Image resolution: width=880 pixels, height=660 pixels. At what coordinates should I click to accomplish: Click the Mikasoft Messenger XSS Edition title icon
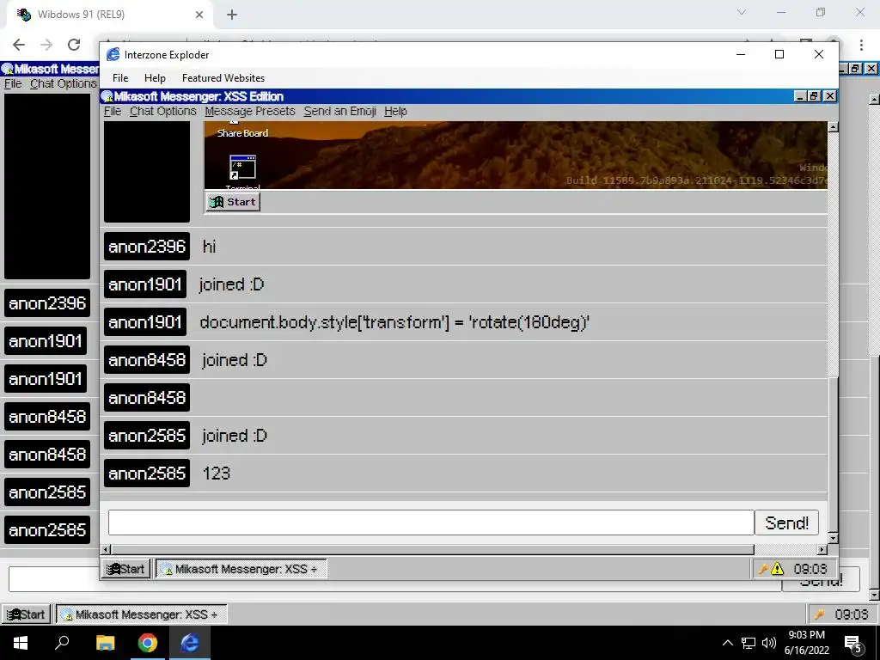[107, 96]
